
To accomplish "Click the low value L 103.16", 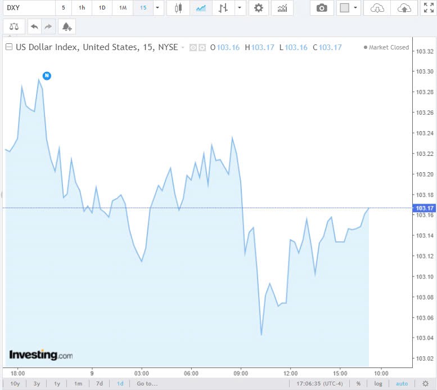I will click(x=293, y=47).
